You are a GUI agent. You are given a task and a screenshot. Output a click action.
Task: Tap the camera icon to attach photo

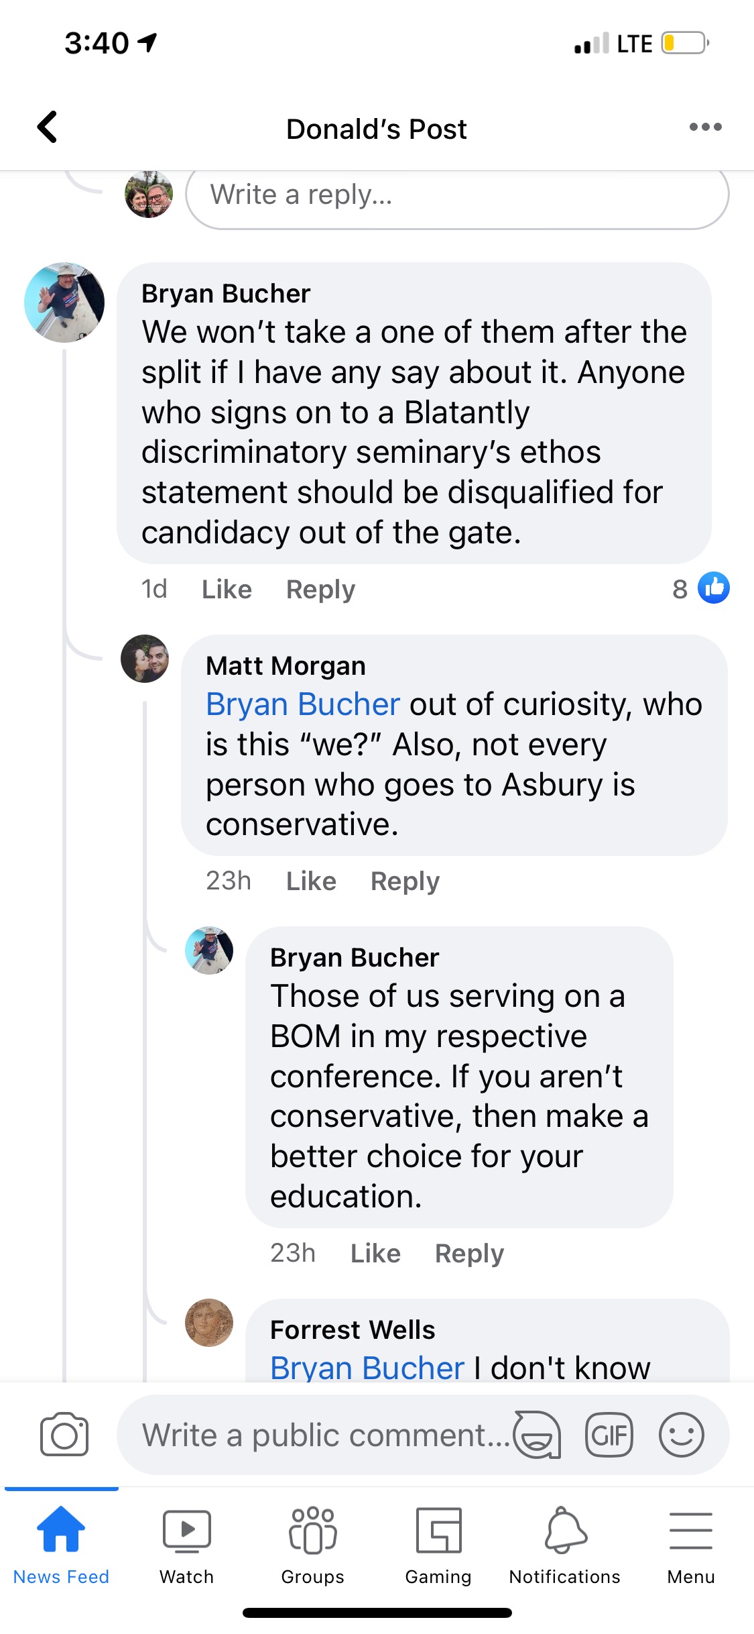pos(64,1435)
